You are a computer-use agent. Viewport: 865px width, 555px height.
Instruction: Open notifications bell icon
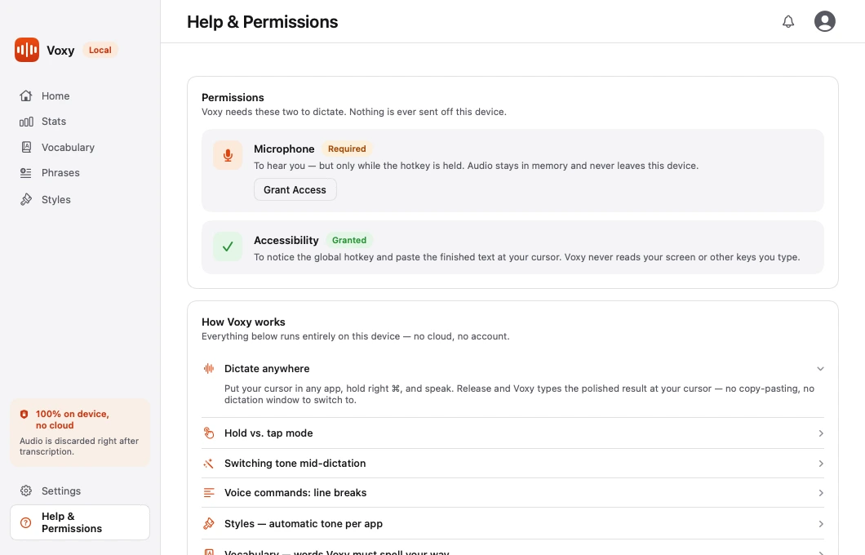pos(788,21)
